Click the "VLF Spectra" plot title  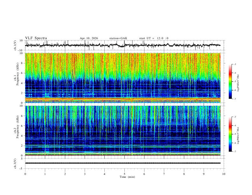[x=36, y=38]
